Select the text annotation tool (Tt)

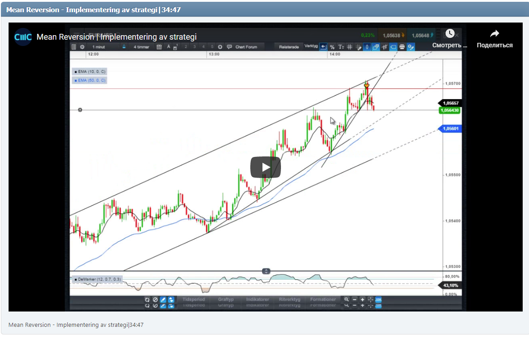click(341, 46)
